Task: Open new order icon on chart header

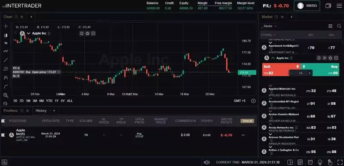Action: coord(93,33)
